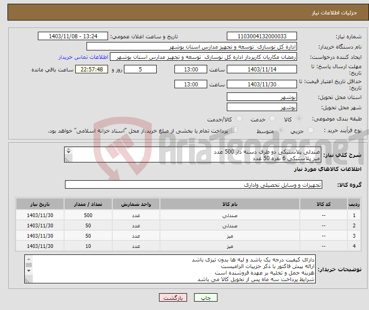Click unit عدد in row 1

point(136,215)
